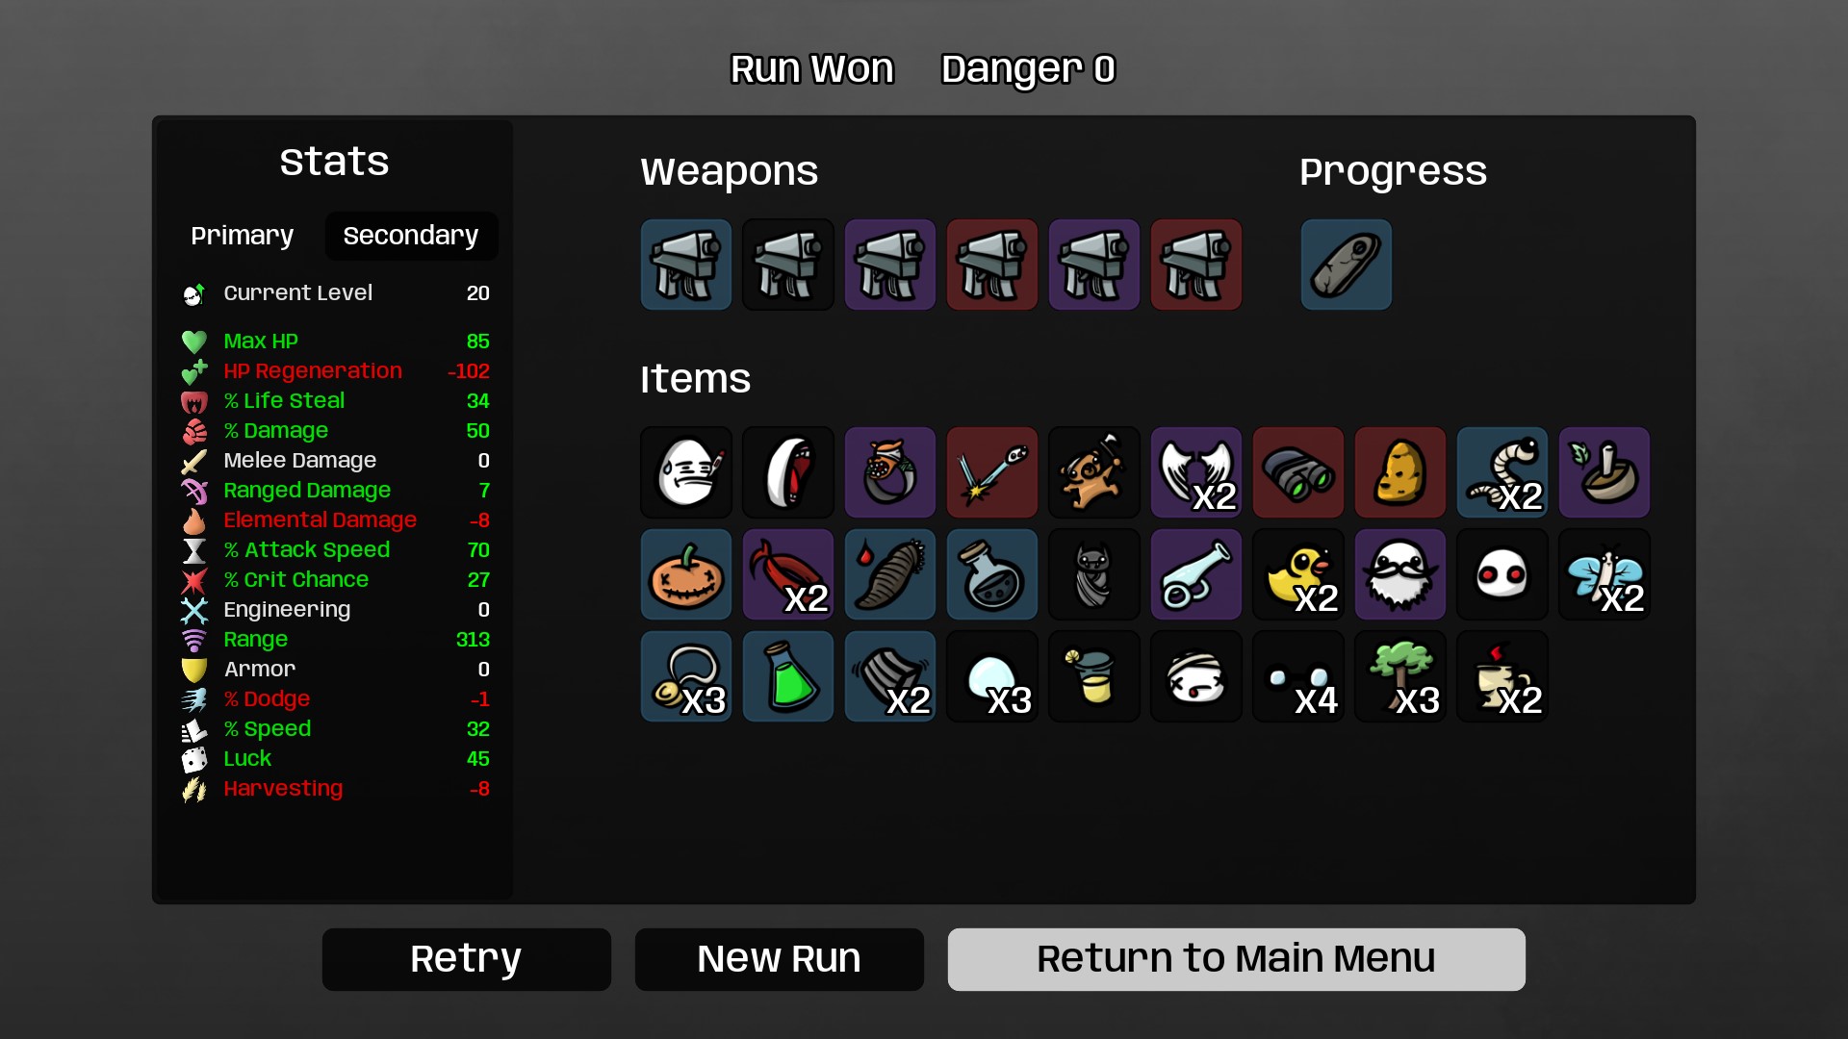Select the potato item icon
Viewport: 1848px width, 1039px height.
pos(1400,472)
